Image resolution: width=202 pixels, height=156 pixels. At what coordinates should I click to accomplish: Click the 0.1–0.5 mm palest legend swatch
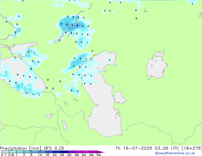(5, 152)
